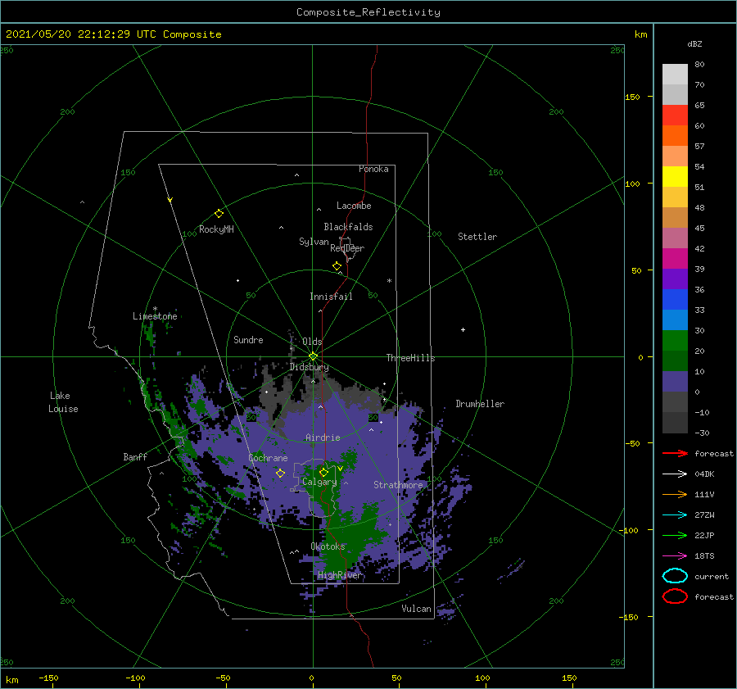Click the white plus marker east of ThreeHills

463,329
